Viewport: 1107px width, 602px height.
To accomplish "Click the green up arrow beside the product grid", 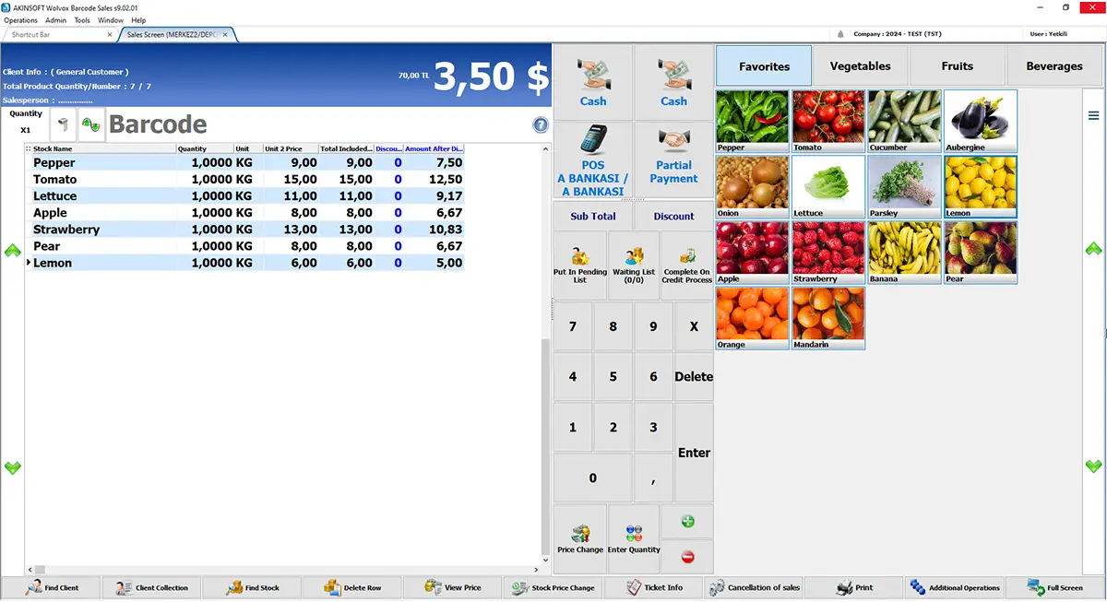I will [1093, 249].
